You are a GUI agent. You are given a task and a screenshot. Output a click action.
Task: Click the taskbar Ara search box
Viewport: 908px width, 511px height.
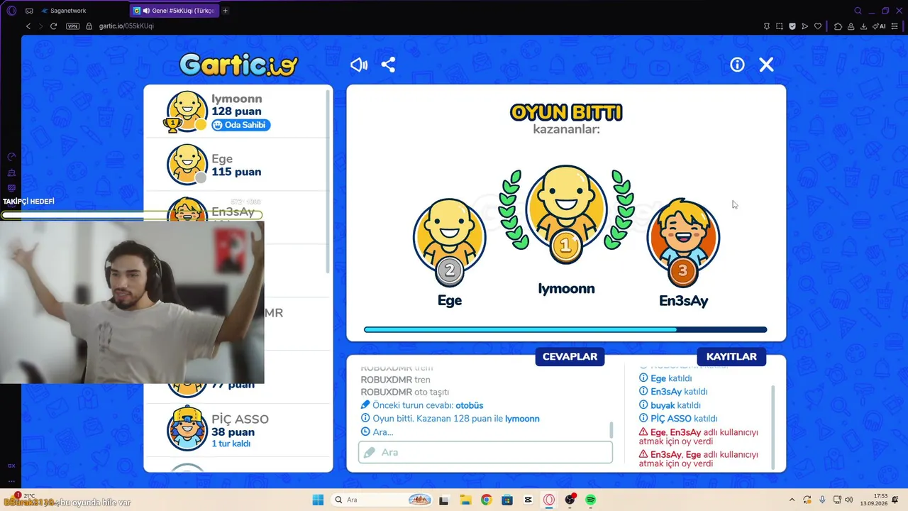tap(382, 500)
